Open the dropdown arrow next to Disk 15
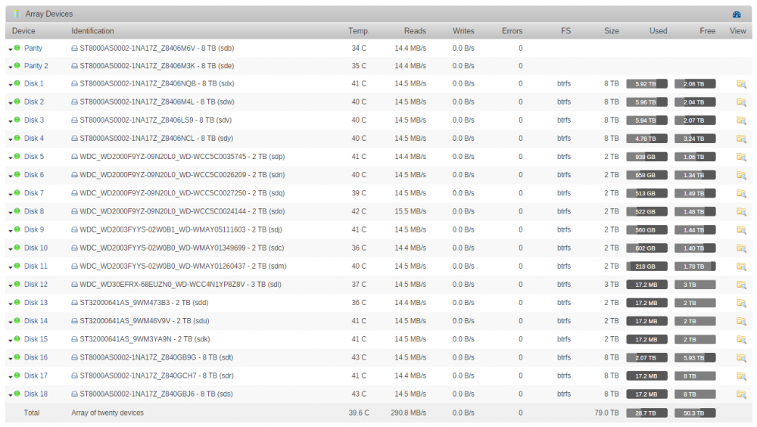 (10, 341)
